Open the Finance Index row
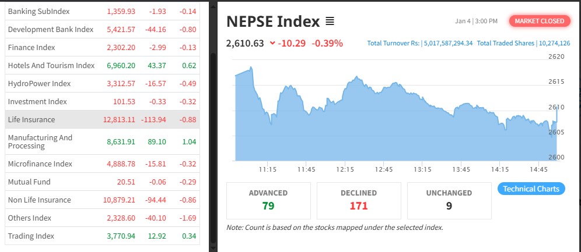The height and width of the screenshot is (252, 581). coord(102,47)
